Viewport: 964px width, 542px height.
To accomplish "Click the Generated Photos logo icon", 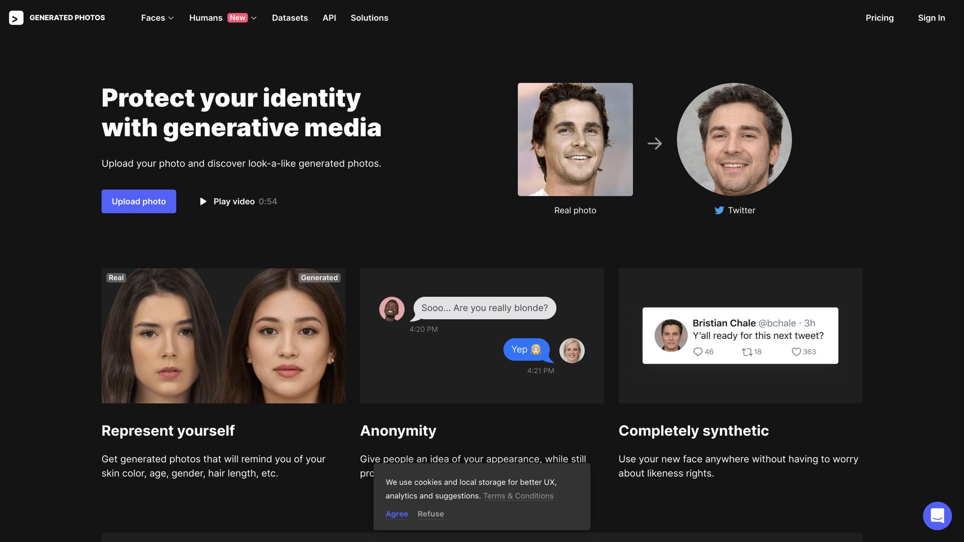I will tap(16, 18).
